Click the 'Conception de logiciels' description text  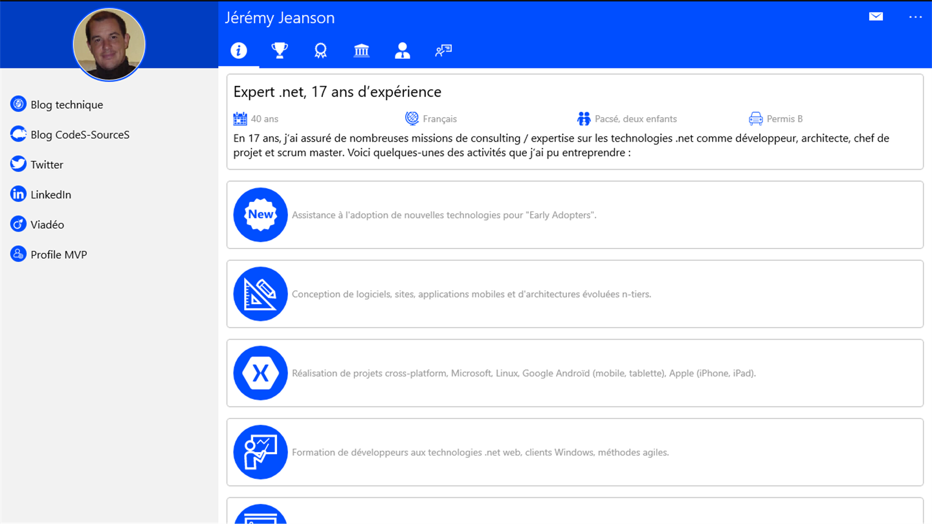471,294
